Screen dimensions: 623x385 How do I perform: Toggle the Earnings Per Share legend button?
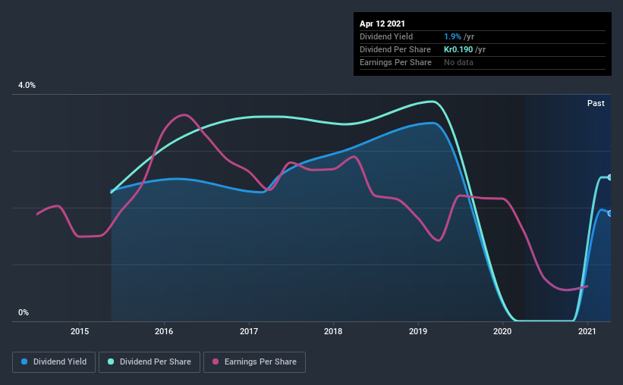tap(254, 362)
